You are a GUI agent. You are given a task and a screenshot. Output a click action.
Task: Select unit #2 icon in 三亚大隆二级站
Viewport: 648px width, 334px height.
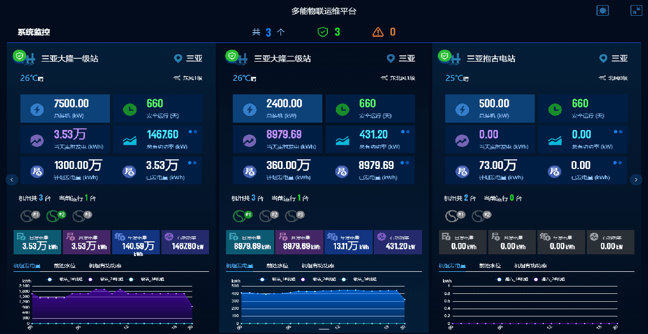(269, 216)
